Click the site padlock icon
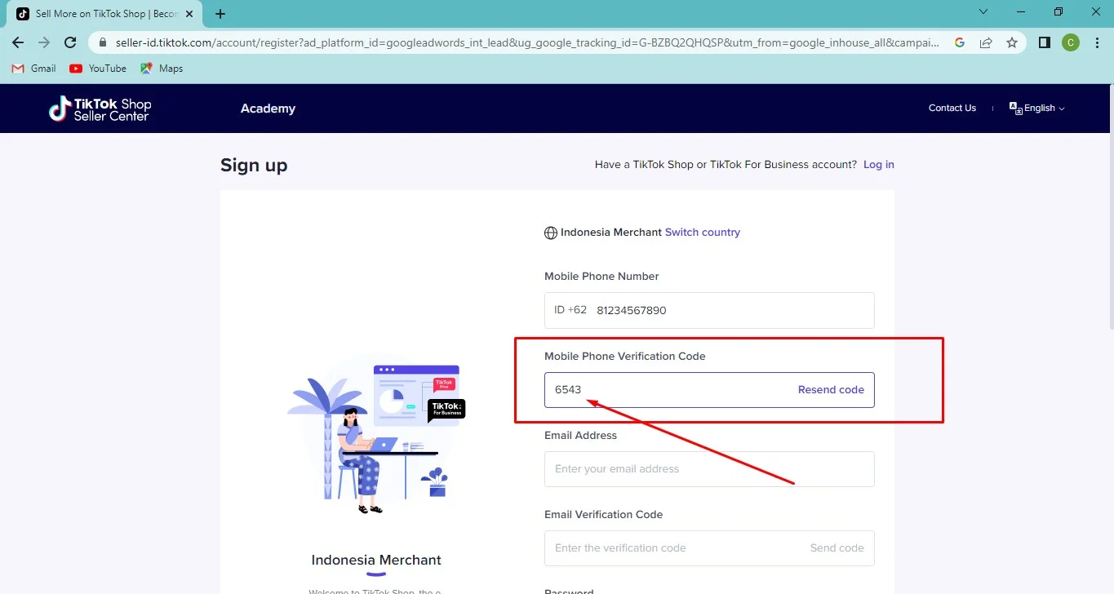The width and height of the screenshot is (1114, 594). point(102,42)
